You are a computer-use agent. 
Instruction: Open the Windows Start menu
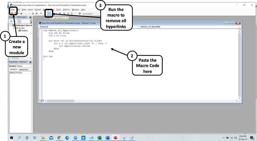11,138
